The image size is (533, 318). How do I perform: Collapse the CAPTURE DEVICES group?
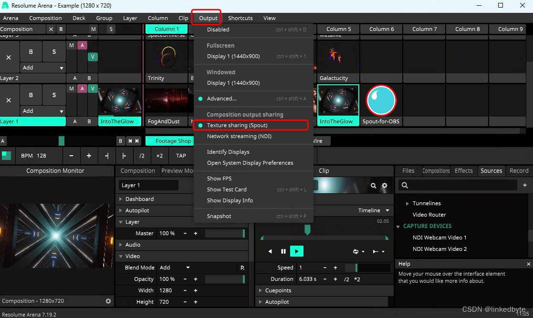(x=398, y=226)
